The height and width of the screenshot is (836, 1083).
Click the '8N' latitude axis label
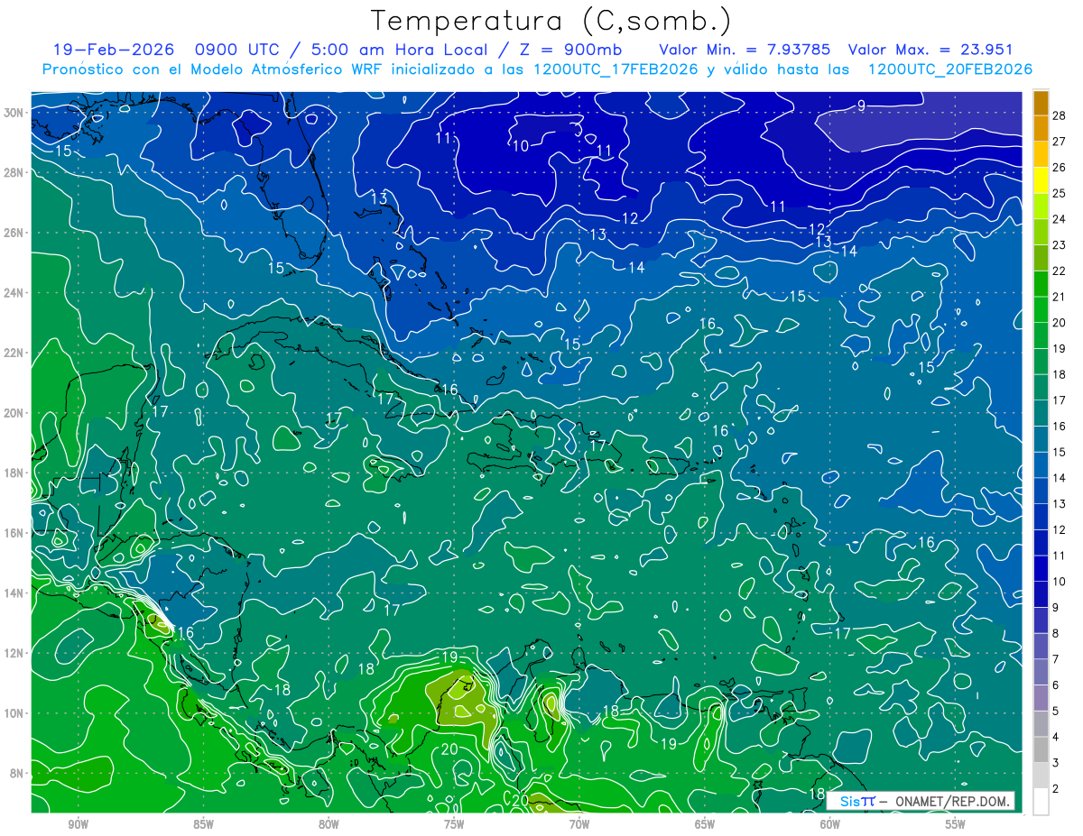click(x=16, y=773)
